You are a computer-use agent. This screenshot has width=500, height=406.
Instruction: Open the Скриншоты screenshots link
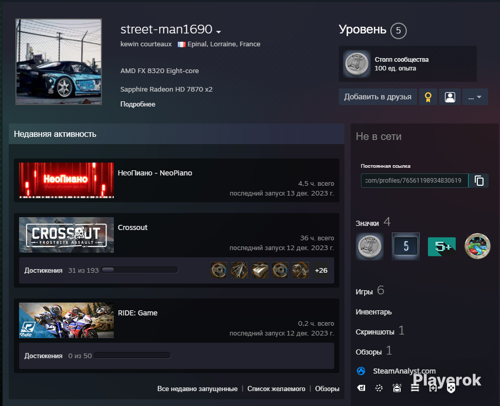point(375,332)
